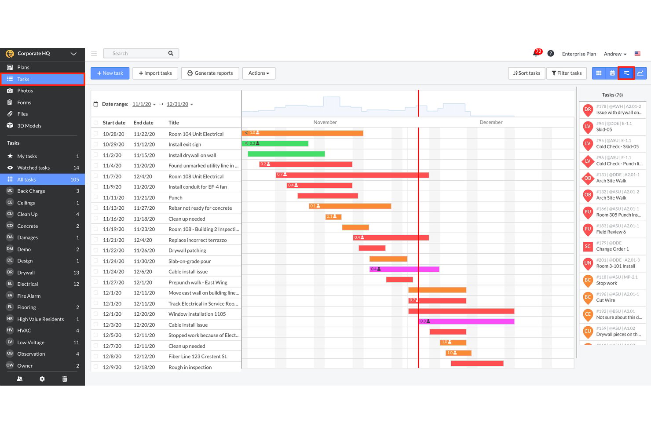Click the BC pin for Stop work
The height and width of the screenshot is (434, 651).
tap(588, 281)
